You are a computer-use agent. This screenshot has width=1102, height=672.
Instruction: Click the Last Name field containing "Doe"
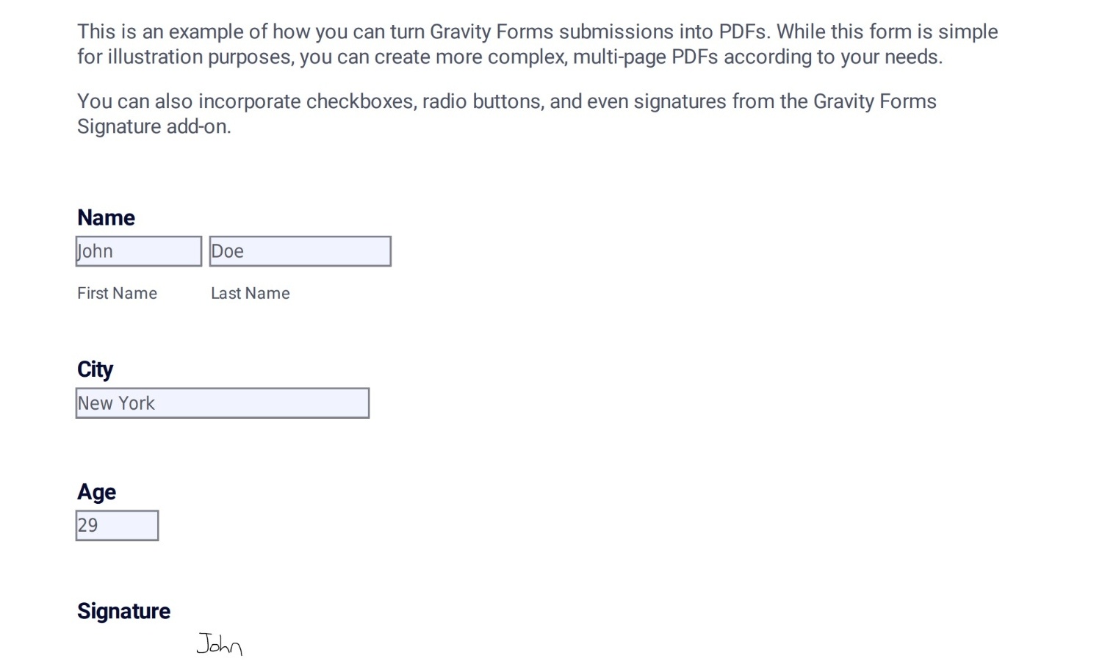click(x=300, y=250)
